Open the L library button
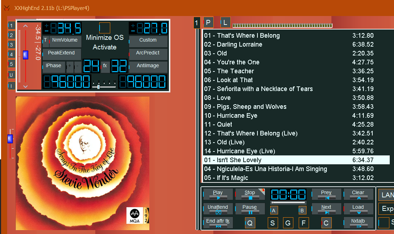 pyautogui.click(x=225, y=22)
